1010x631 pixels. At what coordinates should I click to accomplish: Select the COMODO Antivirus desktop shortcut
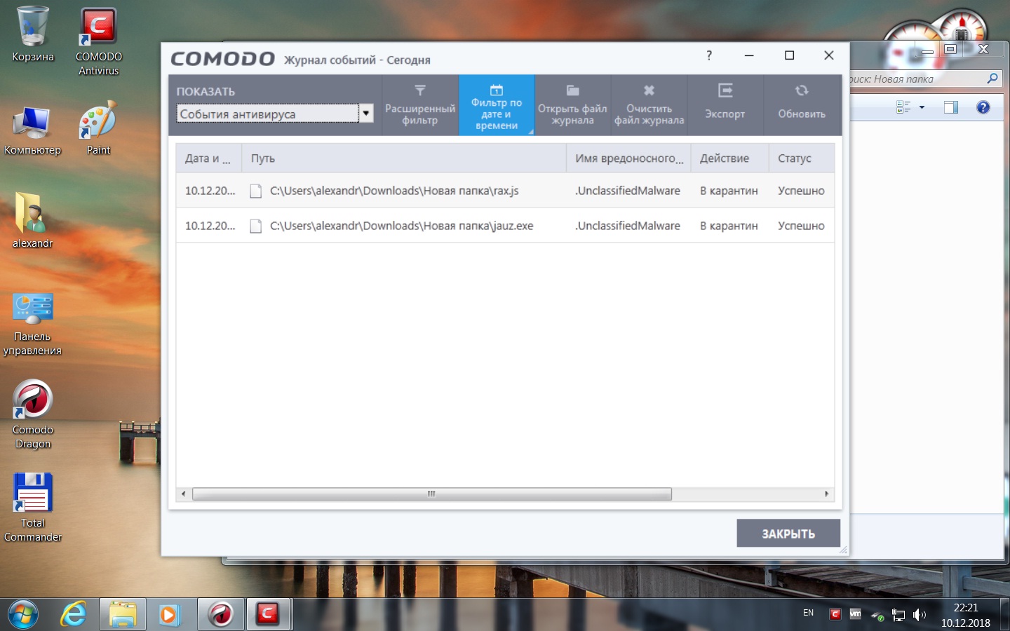click(x=99, y=41)
